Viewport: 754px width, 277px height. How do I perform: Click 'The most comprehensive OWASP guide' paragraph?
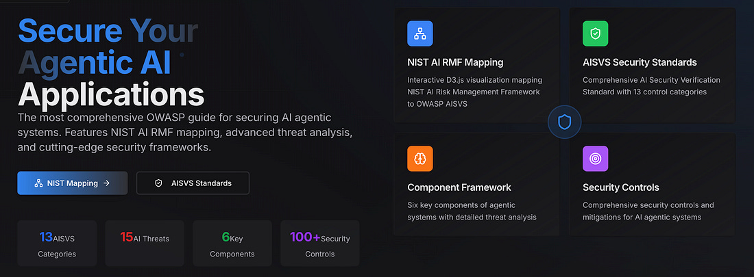click(186, 133)
